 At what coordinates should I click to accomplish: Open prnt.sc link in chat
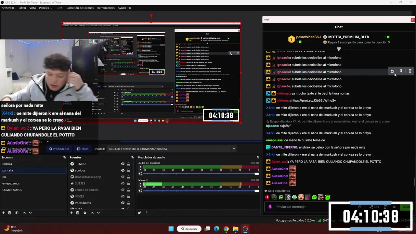click(314, 100)
